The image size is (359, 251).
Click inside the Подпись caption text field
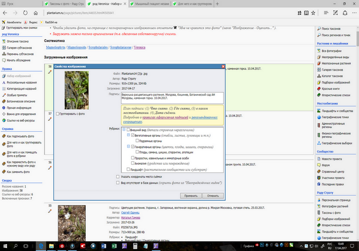coord(169,97)
